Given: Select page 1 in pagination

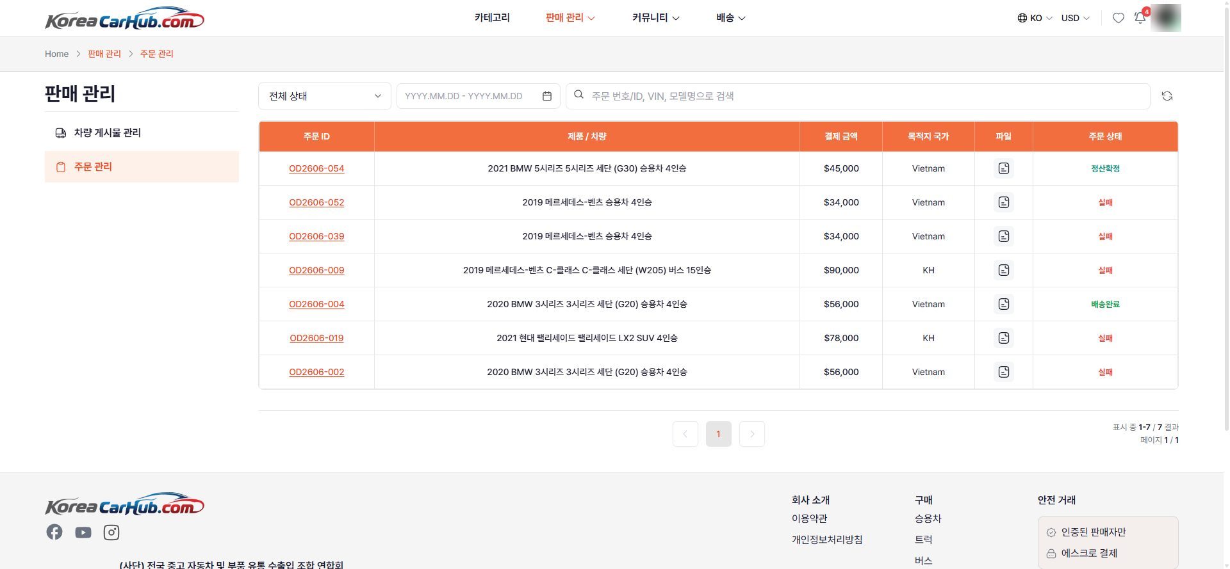Looking at the screenshot, I should click(718, 434).
